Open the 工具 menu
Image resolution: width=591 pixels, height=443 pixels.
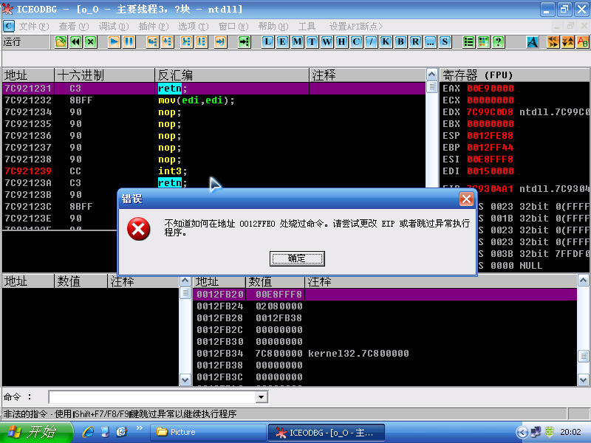click(307, 27)
